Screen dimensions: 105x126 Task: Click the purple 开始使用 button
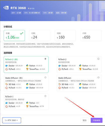[96, 120]
